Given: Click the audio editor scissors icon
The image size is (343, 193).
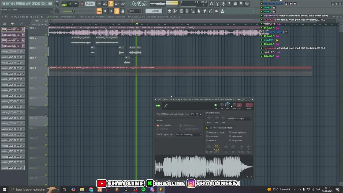Looking at the screenshot, I should pyautogui.click(x=217, y=4).
